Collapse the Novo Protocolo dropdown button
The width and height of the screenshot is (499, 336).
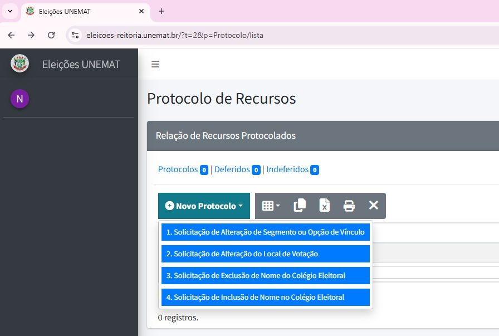pos(204,206)
